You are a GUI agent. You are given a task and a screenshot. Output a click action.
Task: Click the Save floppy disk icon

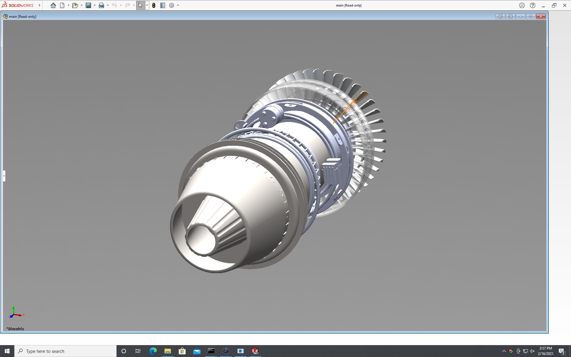(x=88, y=5)
